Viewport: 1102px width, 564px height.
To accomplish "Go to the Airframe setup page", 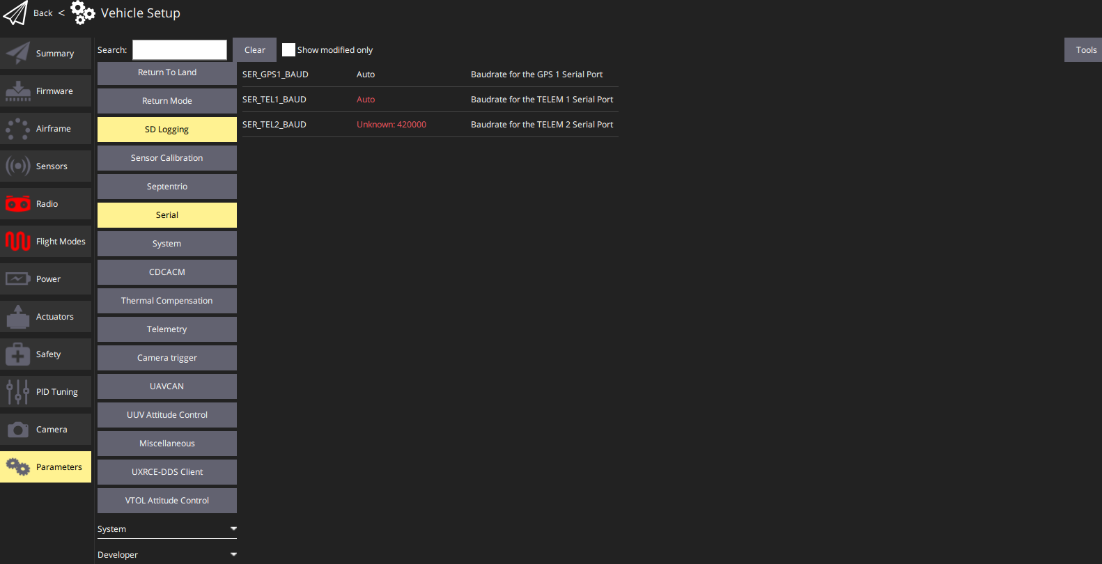I will coord(46,129).
